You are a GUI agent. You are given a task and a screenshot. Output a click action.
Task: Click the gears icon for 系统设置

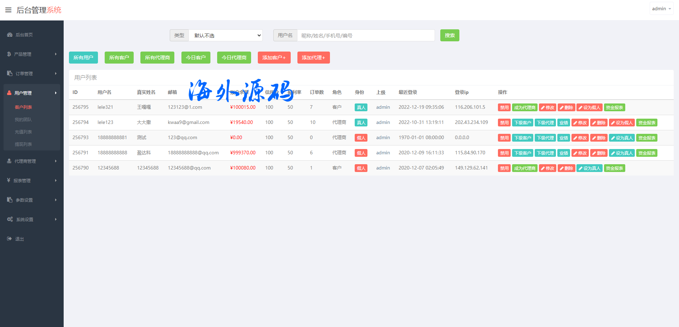[10, 219]
